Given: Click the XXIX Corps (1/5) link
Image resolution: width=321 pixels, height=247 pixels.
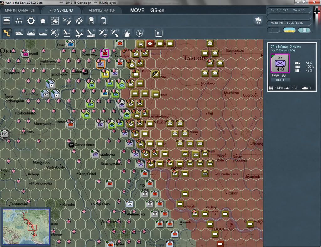Looking at the screenshot, I should [x=283, y=51].
